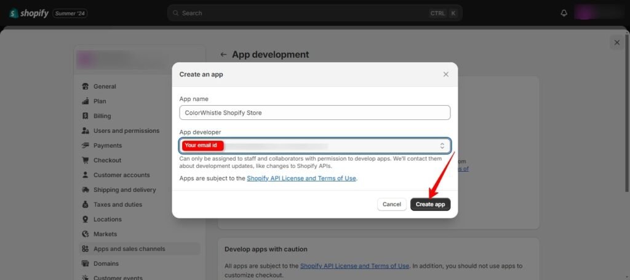The height and width of the screenshot is (280, 630).
Task: Close the settings panel with X
Action: [x=616, y=42]
